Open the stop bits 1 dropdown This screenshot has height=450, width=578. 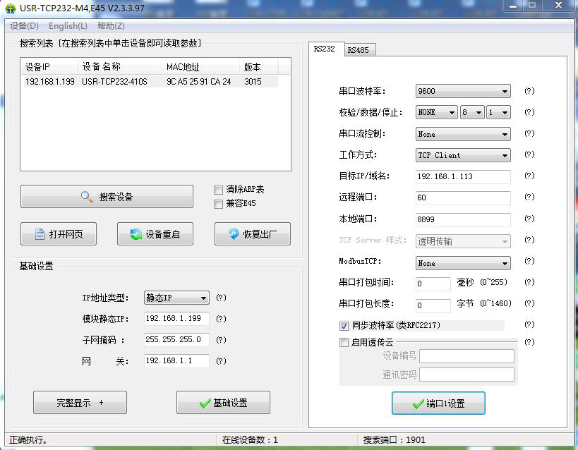coord(498,112)
